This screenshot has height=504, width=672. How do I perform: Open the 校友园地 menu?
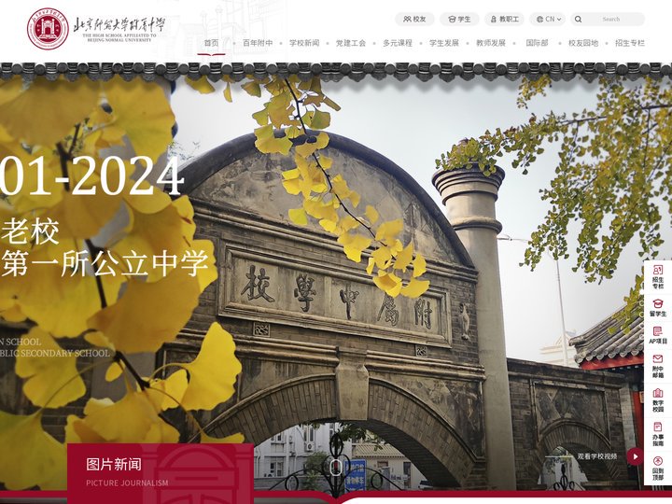pyautogui.click(x=583, y=43)
